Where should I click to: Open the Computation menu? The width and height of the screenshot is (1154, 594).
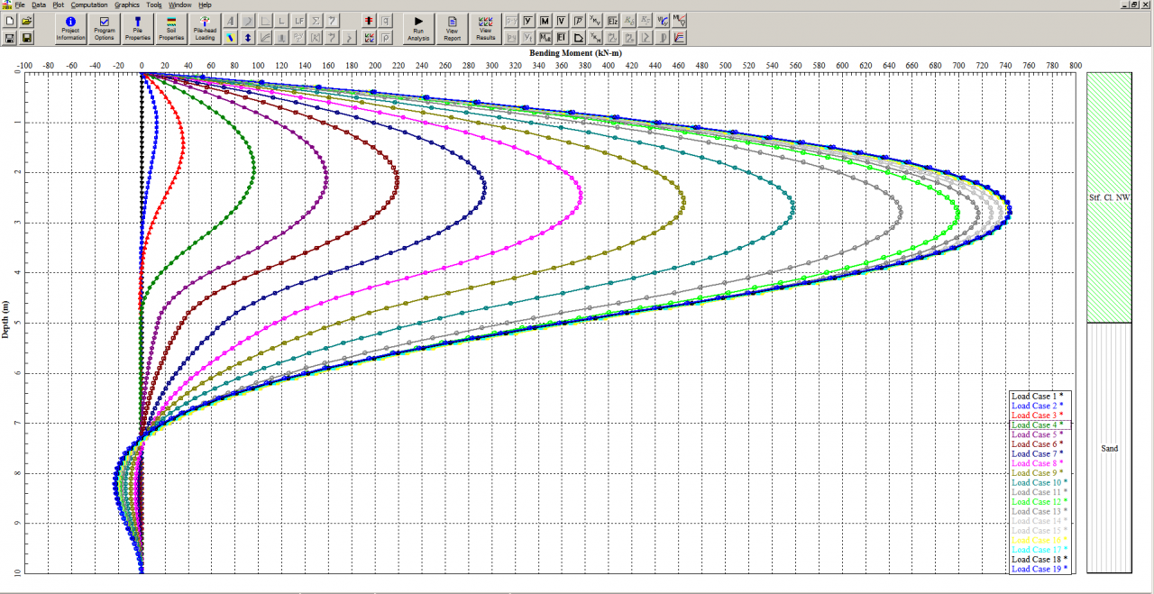pos(89,5)
